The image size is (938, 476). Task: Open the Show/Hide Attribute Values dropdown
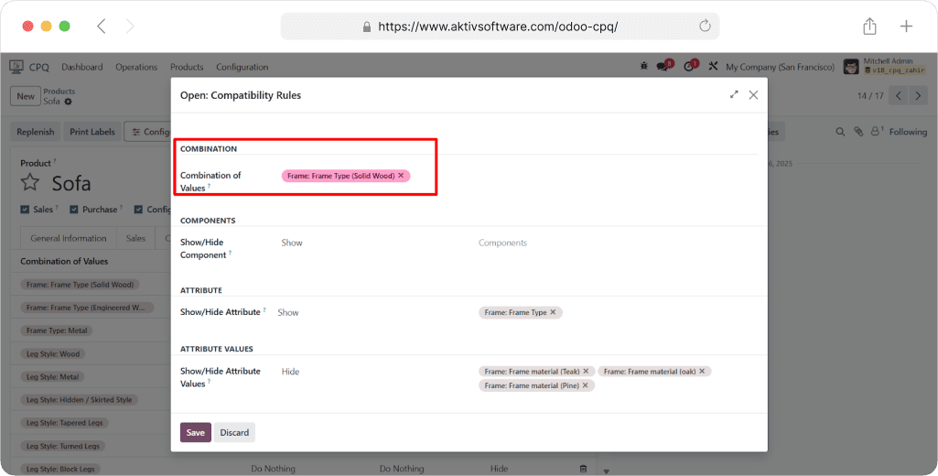366,372
